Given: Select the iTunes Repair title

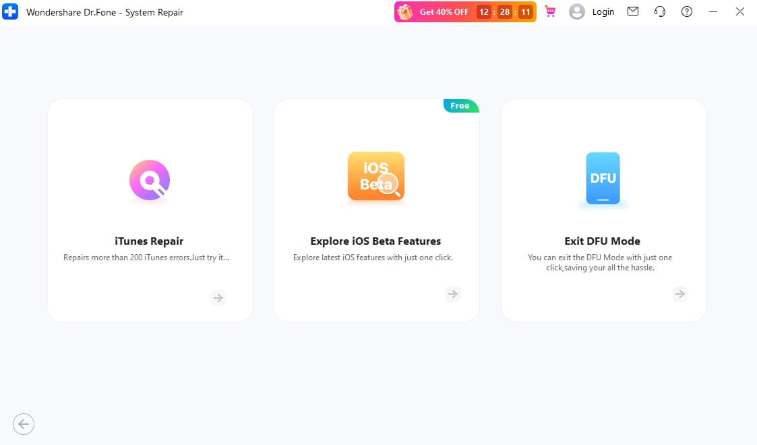Looking at the screenshot, I should point(149,241).
